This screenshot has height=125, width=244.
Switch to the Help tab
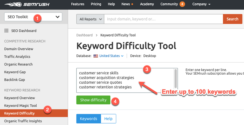108,119
